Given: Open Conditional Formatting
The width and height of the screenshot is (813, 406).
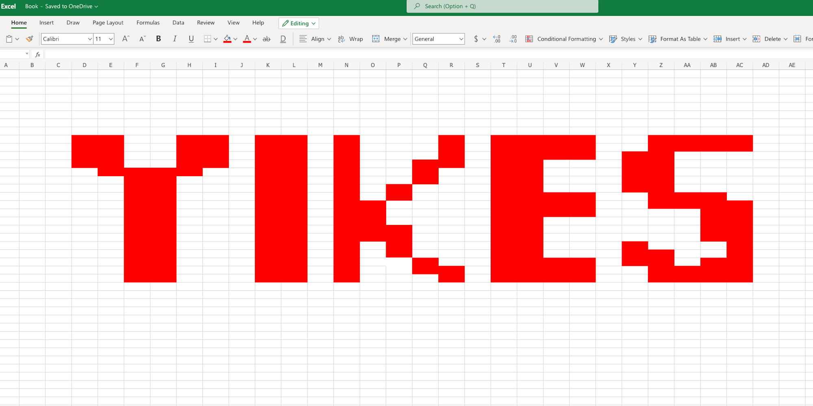Looking at the screenshot, I should coord(564,39).
